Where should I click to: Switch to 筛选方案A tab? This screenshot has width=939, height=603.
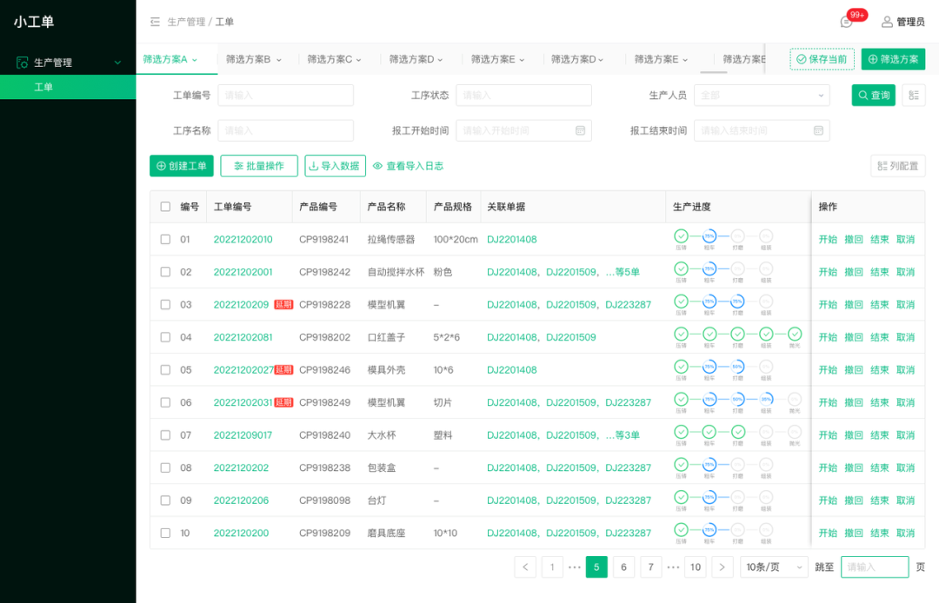coord(165,59)
